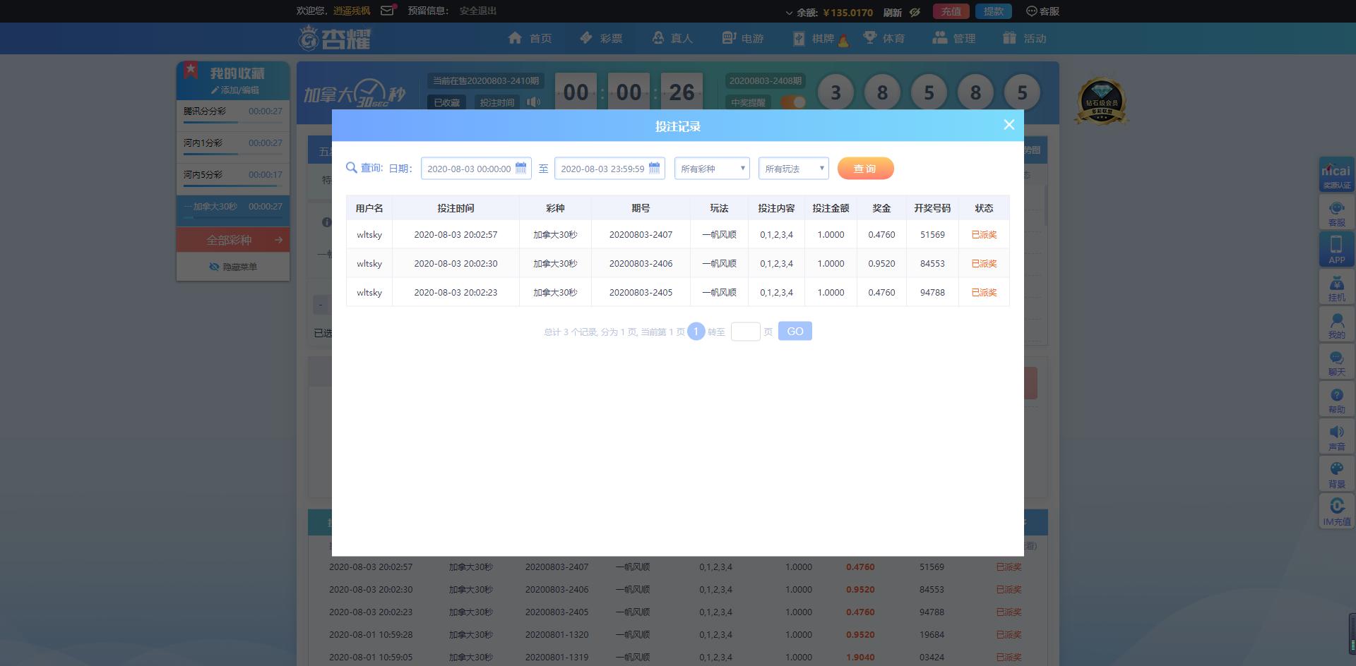Screen dimensions: 1356x666
Task: Edit start date field 2020-08-03 00:00:00
Action: (x=476, y=169)
